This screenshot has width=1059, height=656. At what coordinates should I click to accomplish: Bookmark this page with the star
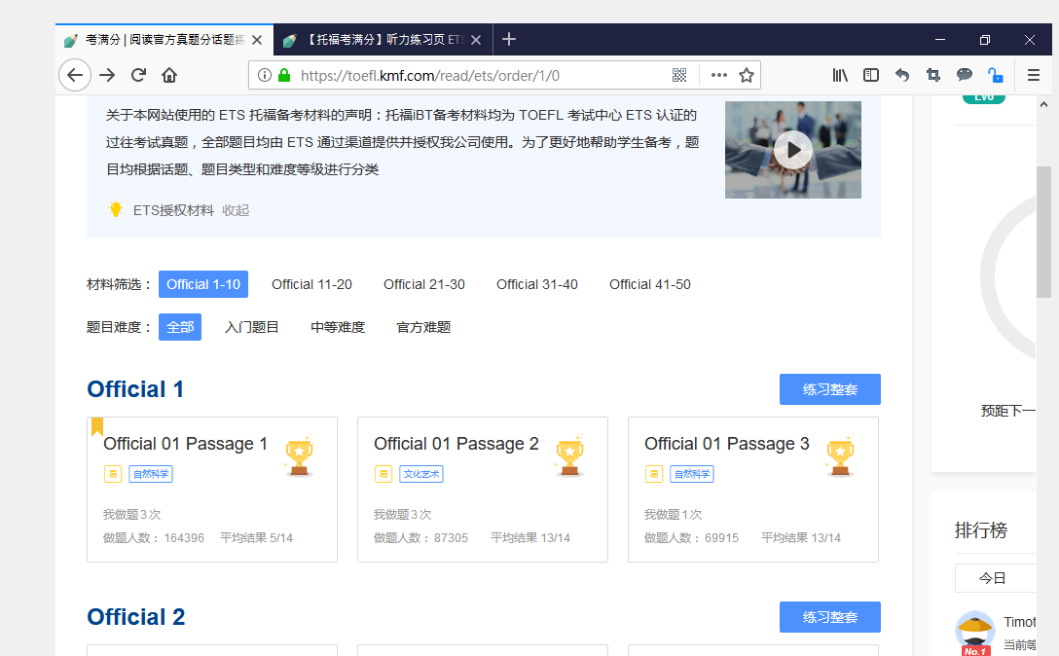click(747, 75)
